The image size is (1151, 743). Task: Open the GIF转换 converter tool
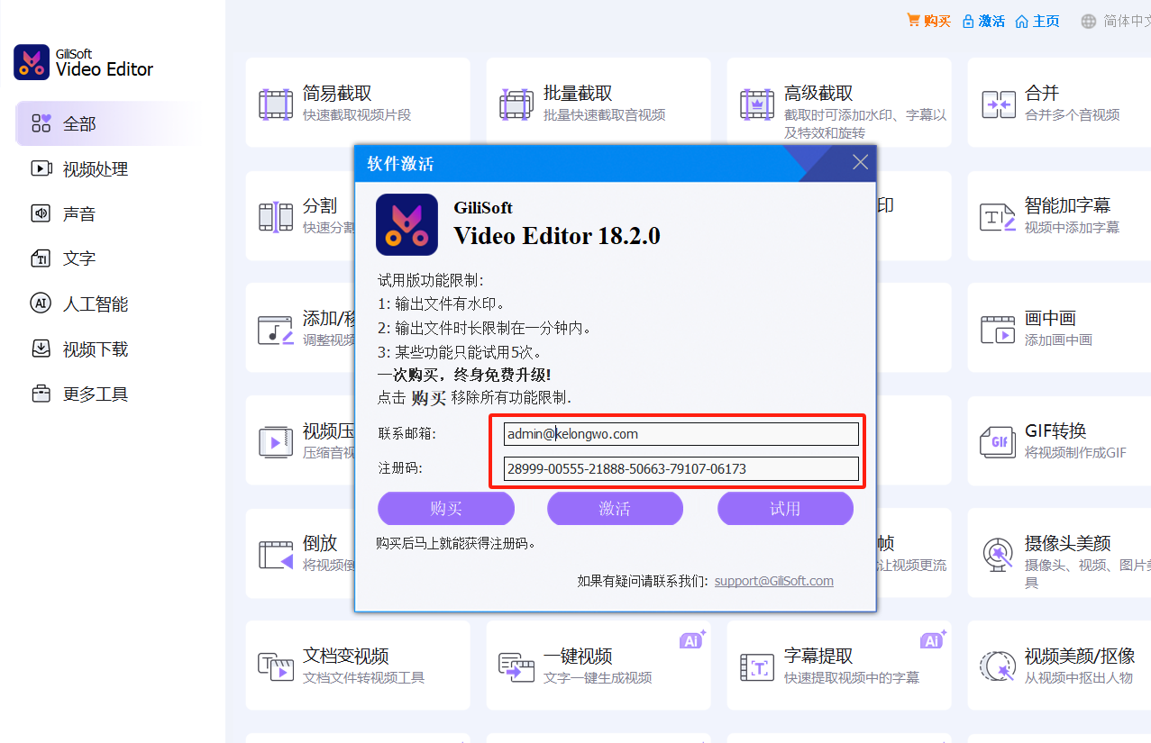(x=1059, y=440)
